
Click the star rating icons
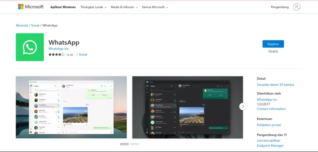56,55
